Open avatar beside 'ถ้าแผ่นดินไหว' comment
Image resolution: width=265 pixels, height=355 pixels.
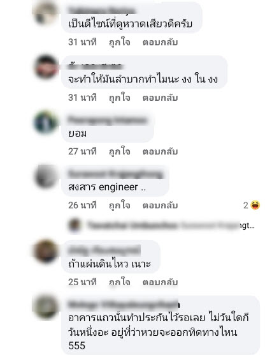click(45, 252)
